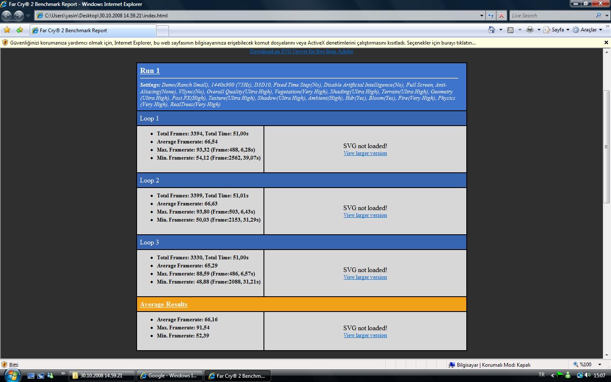
Task: Open the Araçlar menu
Action: coord(587,30)
